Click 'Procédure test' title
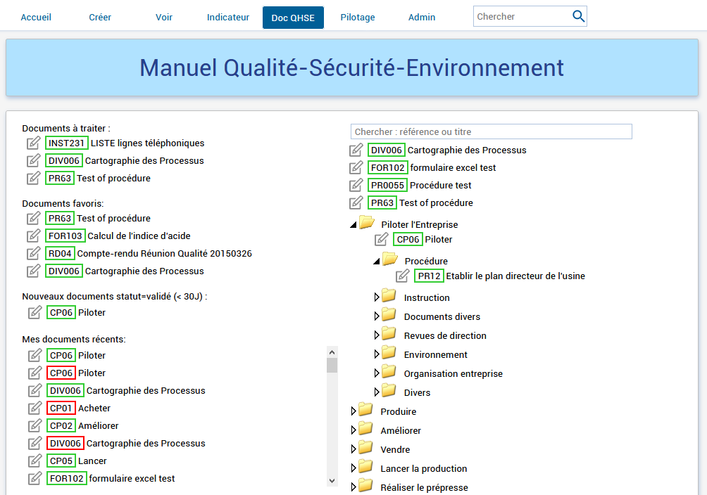 click(x=441, y=185)
